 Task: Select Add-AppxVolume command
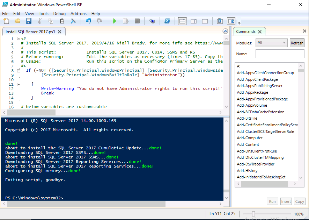(252, 106)
